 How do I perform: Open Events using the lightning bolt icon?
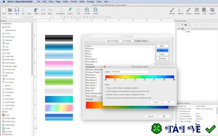pyautogui.click(x=70, y=11)
